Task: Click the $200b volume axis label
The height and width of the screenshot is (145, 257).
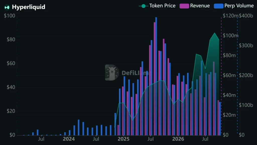Action: [246, 75]
